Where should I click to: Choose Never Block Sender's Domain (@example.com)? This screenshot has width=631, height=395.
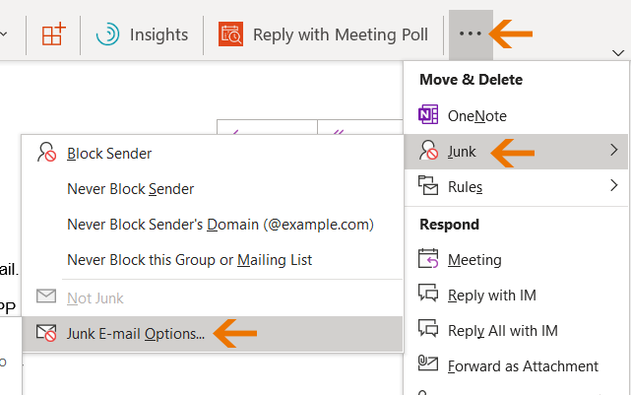(x=220, y=225)
